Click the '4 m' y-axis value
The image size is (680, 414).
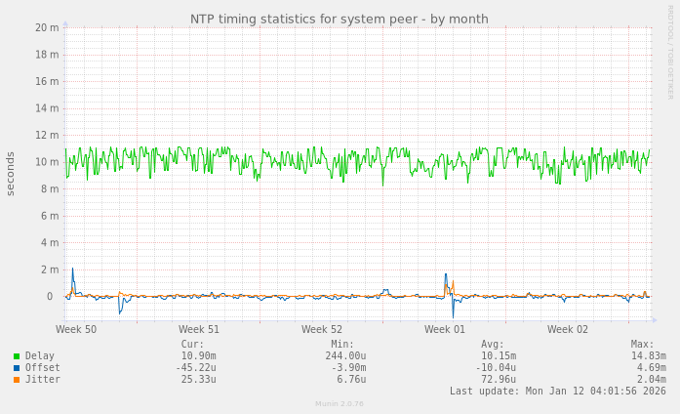50,243
